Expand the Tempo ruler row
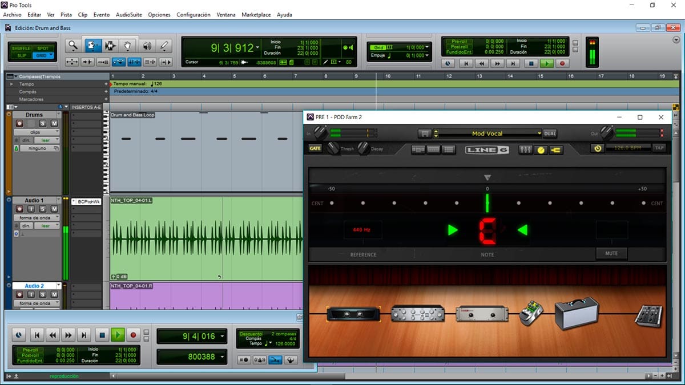Viewport: 685px width, 385px height. point(11,84)
